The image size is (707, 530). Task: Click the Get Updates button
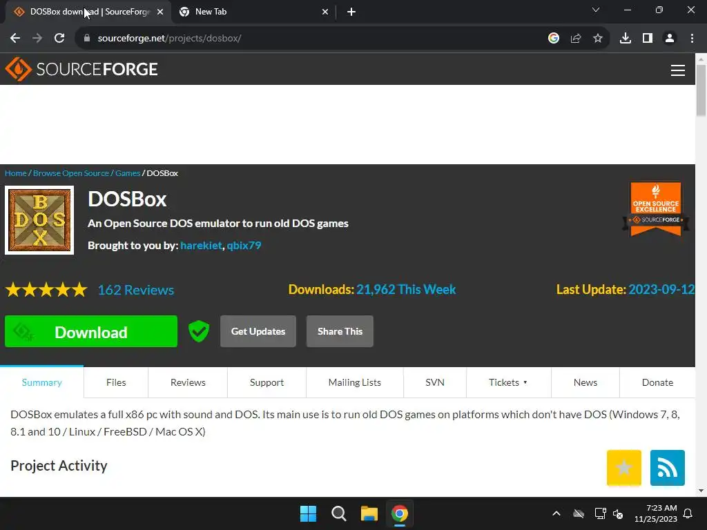(x=258, y=331)
